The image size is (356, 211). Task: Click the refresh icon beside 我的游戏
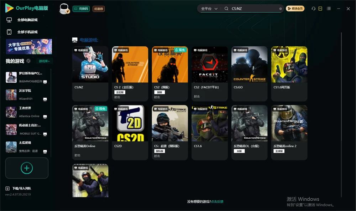(28, 61)
